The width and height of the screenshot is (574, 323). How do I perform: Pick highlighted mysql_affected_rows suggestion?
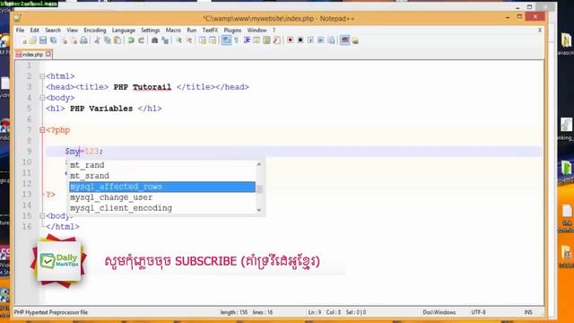[162, 187]
